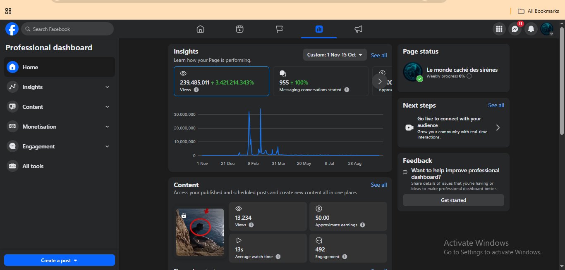Expand the Monetisation sidebar section chevron
This screenshot has height=270, width=565.
tap(107, 127)
